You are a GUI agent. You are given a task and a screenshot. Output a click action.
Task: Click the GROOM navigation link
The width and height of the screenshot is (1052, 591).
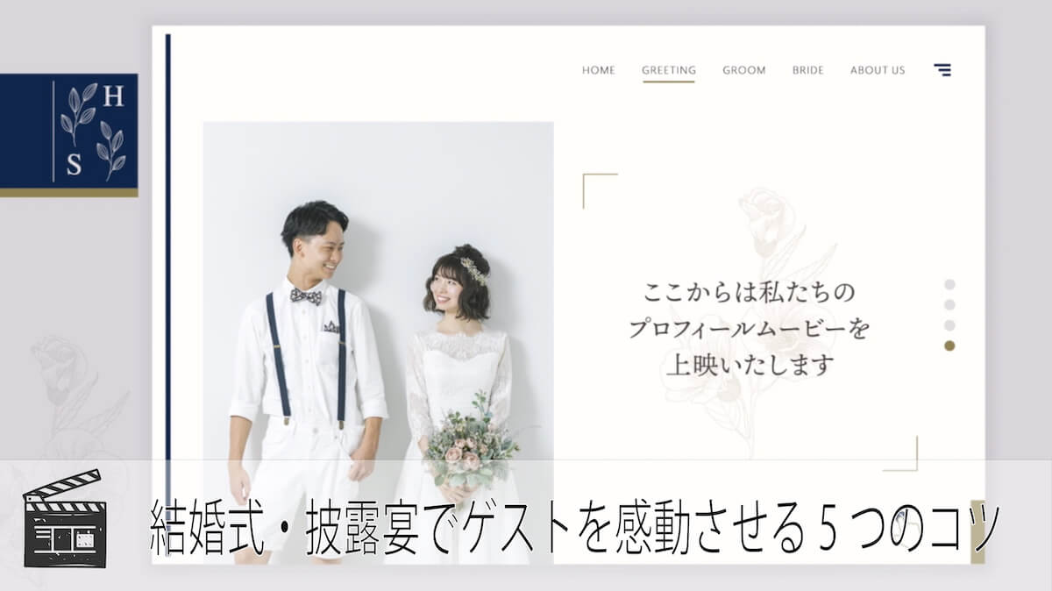tap(743, 70)
